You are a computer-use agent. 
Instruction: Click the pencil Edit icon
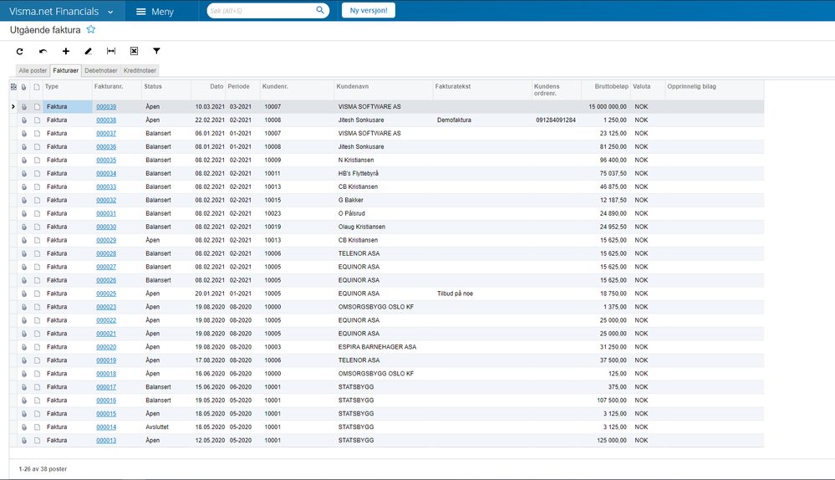point(89,51)
